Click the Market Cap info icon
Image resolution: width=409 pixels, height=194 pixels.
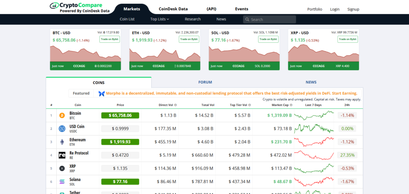[x=291, y=105]
